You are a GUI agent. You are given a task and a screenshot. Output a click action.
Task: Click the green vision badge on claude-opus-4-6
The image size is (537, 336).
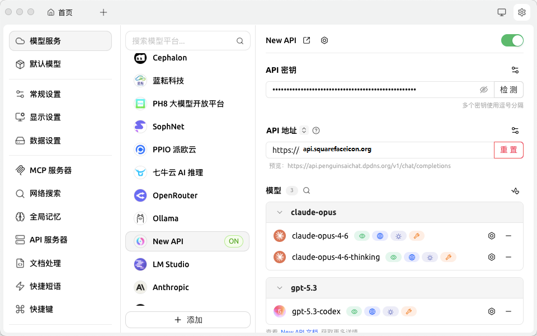coord(362,236)
